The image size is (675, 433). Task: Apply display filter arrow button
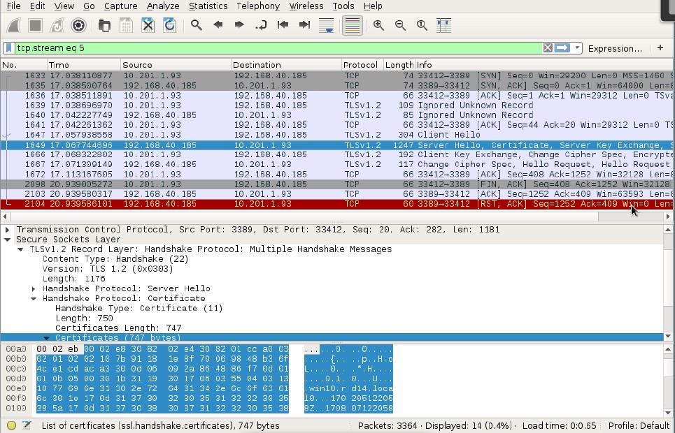pos(562,47)
